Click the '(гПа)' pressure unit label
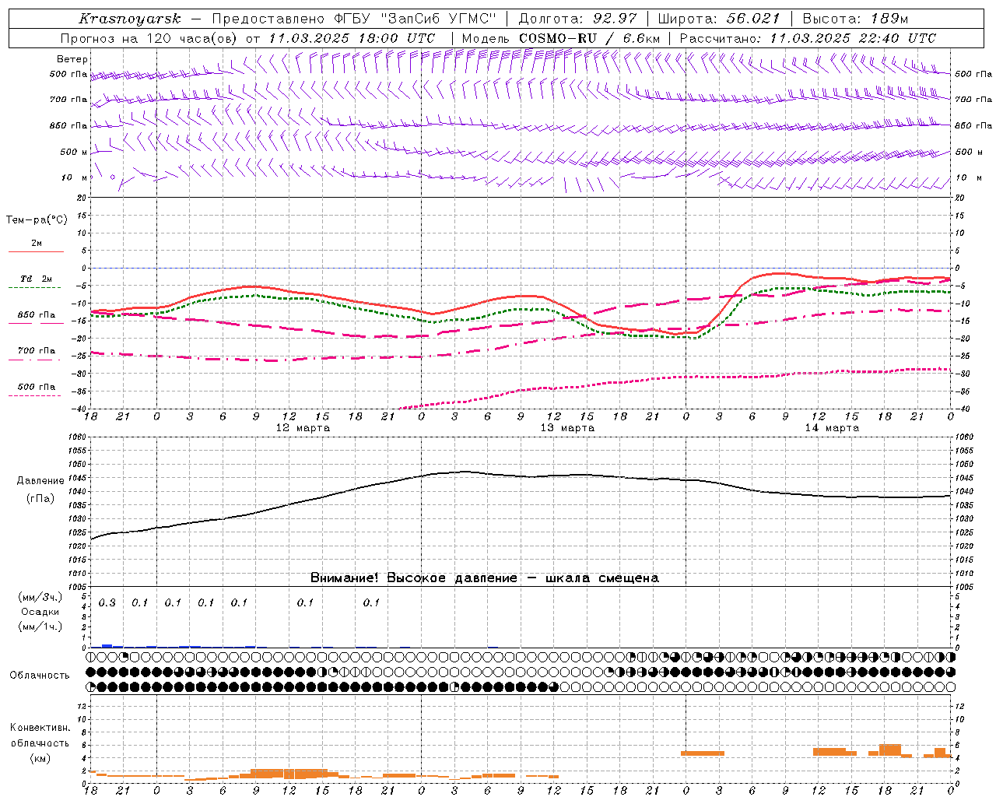This screenshot has width=996, height=797. (x=40, y=499)
